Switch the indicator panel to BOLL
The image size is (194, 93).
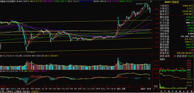pyautogui.click(x=103, y=89)
